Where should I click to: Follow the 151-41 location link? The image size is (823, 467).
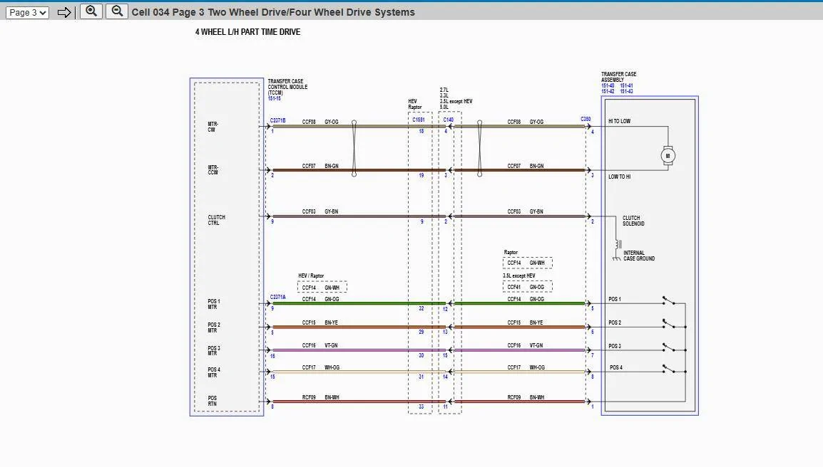pos(626,85)
